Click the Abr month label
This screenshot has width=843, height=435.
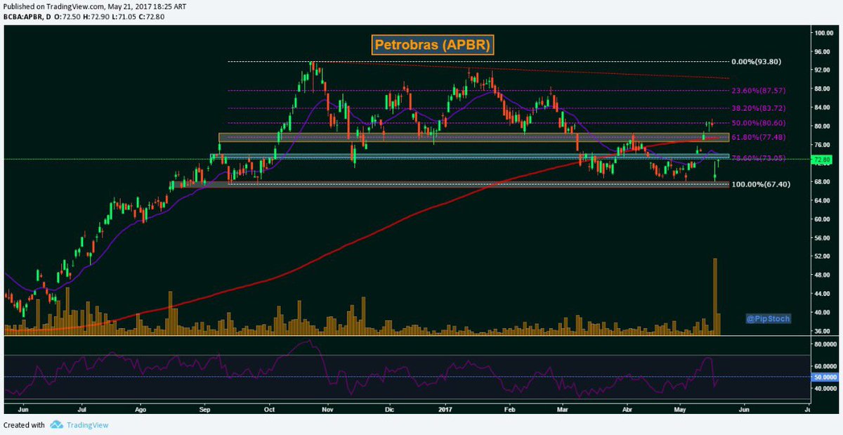tap(627, 408)
